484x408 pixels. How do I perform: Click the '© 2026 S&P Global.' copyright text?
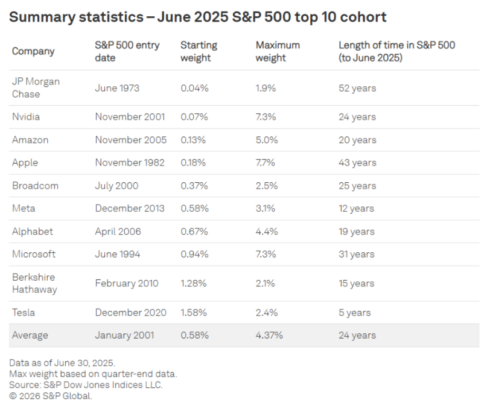(x=51, y=396)
